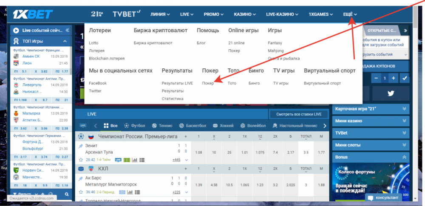Image resolution: width=425 pixels, height=206 pixels.
Task: Pin the Ак Барс match
Action: tap(81, 178)
